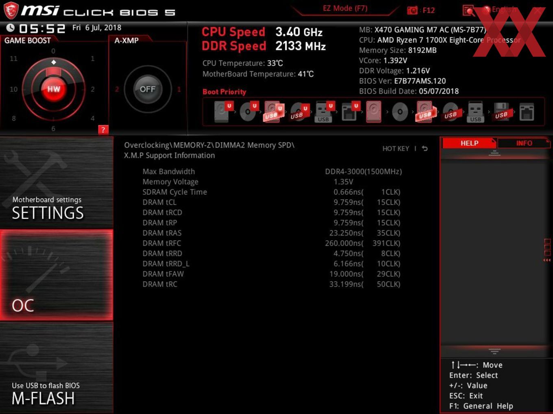The height and width of the screenshot is (414, 553).
Task: Switch to the INFO tab
Action: tap(524, 143)
